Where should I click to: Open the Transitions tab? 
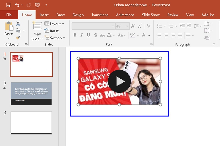click(x=100, y=15)
